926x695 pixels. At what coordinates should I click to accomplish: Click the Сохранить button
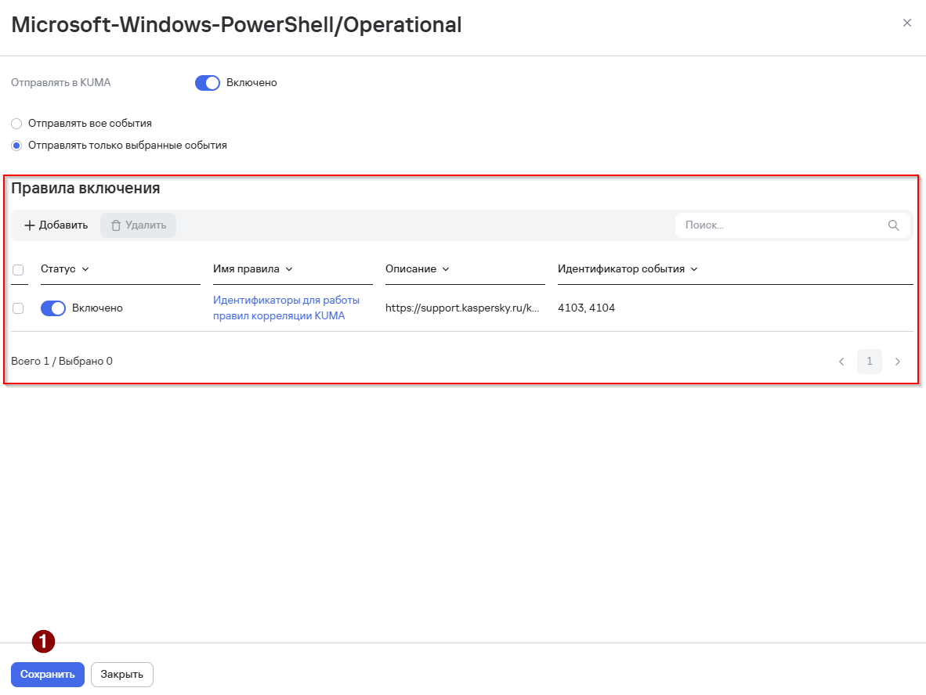tap(48, 675)
